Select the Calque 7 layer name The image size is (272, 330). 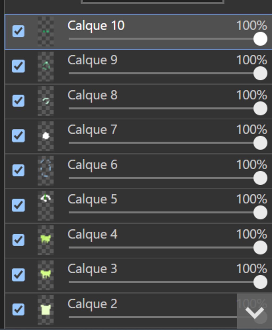92,130
